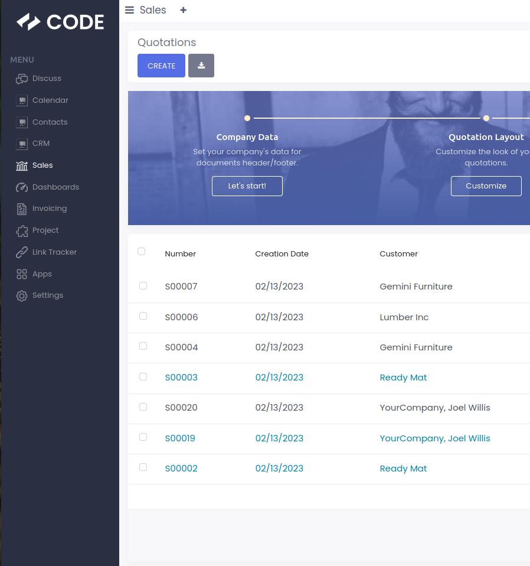Open the Apps grid icon

[22, 274]
